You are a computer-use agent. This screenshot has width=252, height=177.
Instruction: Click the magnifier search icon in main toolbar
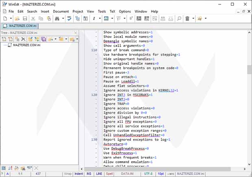click(x=179, y=18)
